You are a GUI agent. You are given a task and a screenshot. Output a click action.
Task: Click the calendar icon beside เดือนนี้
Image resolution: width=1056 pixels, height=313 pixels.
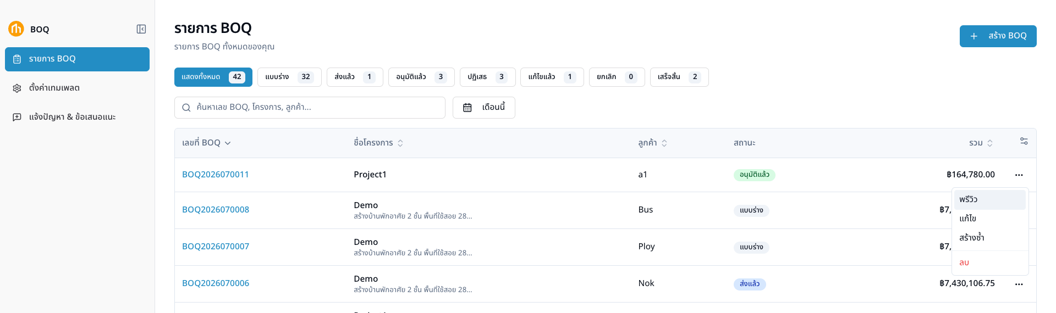[468, 108]
